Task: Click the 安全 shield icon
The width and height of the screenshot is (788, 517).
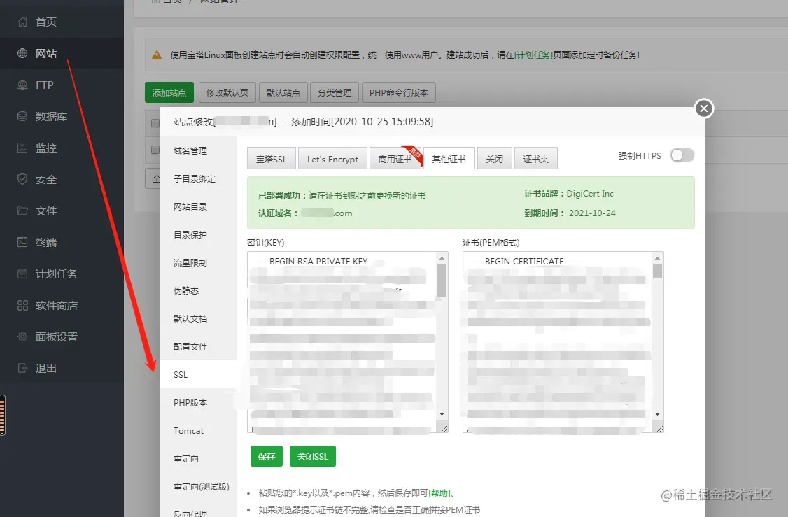Action: coord(22,179)
